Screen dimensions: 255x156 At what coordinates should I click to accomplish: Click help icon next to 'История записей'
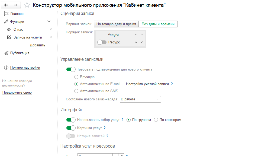pos(107,136)
